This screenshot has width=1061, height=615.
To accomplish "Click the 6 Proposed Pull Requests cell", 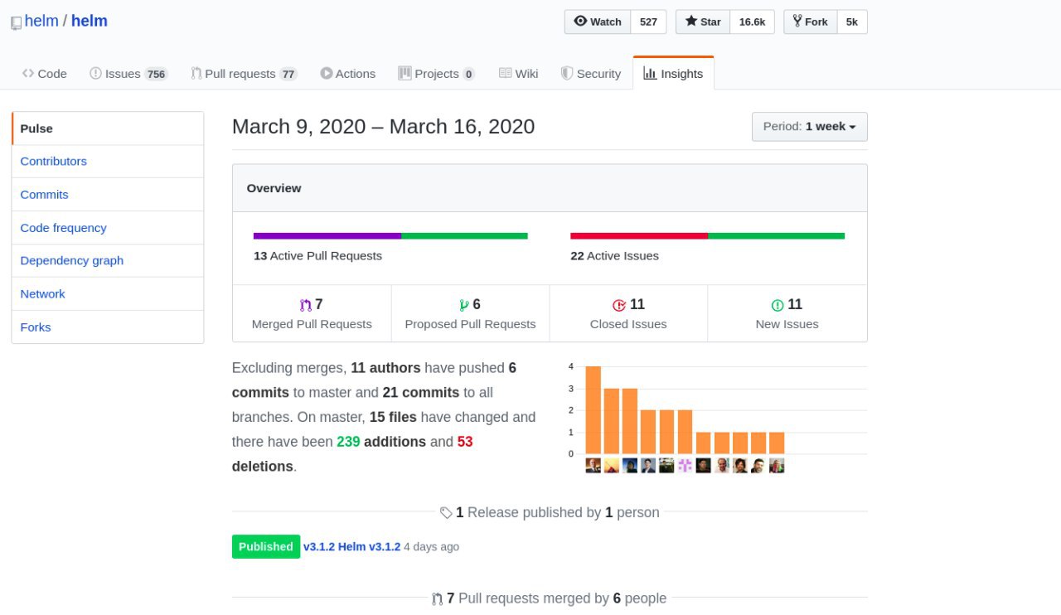I will pyautogui.click(x=470, y=313).
